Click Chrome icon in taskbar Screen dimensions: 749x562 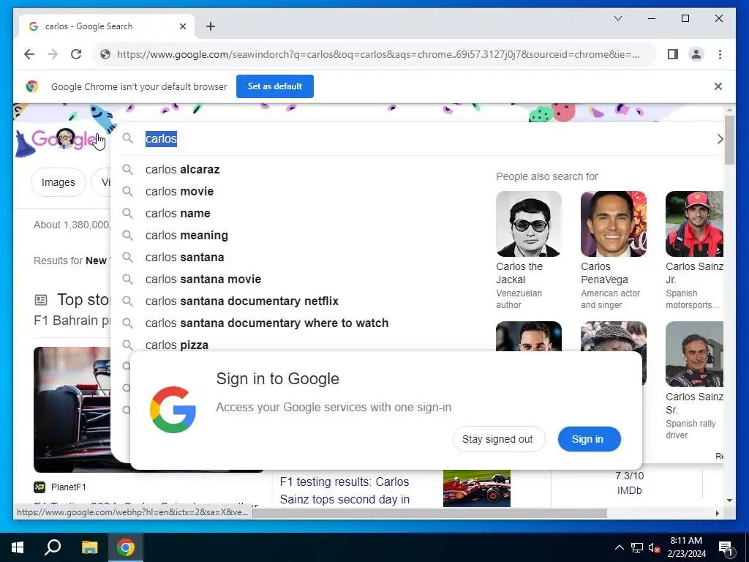click(x=126, y=547)
